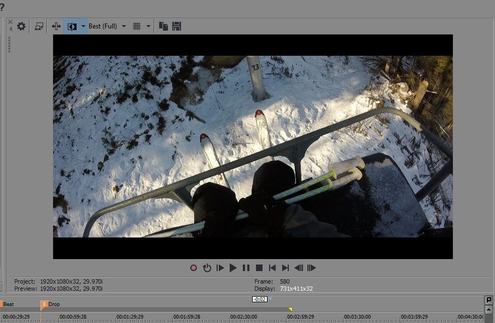
Task: Click the timeline scroll up arrow
Action: click(488, 309)
